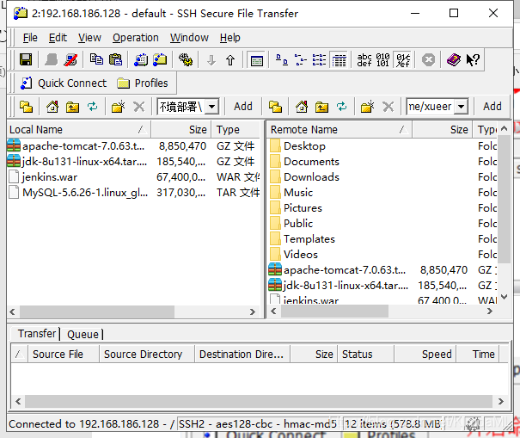Click the Profiles button
The height and width of the screenshot is (438, 520).
(143, 83)
